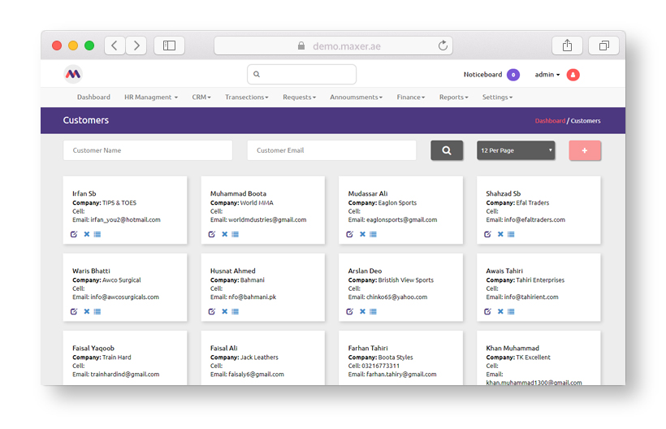Open the Finance menu
This screenshot has width=666, height=429.
(410, 97)
